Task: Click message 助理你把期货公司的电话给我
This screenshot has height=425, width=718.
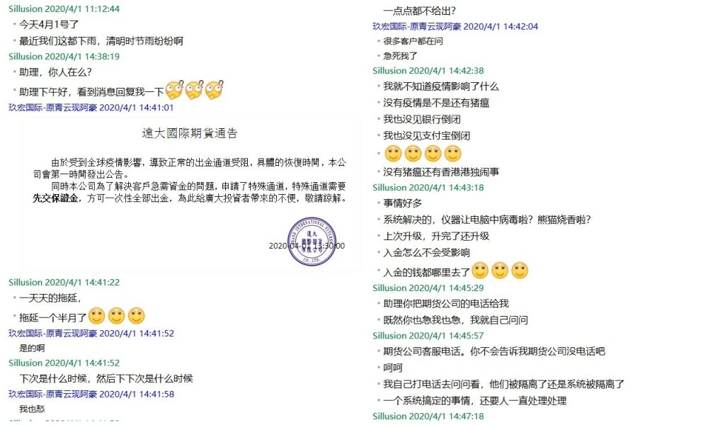Action: point(446,304)
